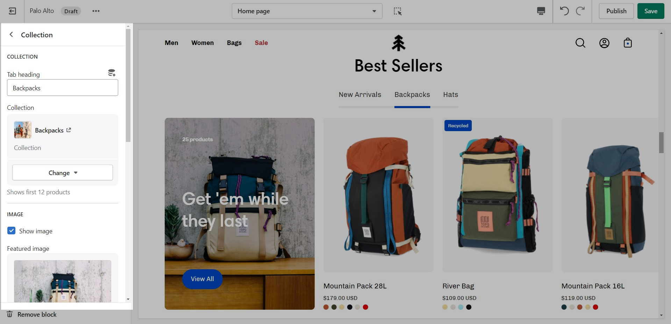Image resolution: width=671 pixels, height=324 pixels.
Task: Open the Sale navigation menu item
Action: (261, 43)
